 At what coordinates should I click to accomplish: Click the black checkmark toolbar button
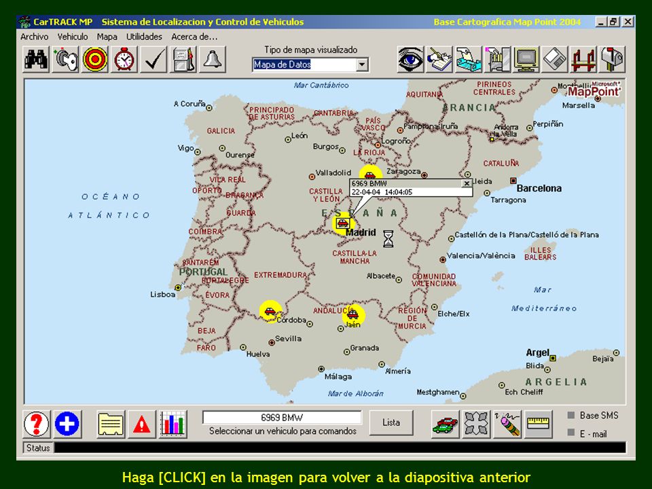coord(154,60)
